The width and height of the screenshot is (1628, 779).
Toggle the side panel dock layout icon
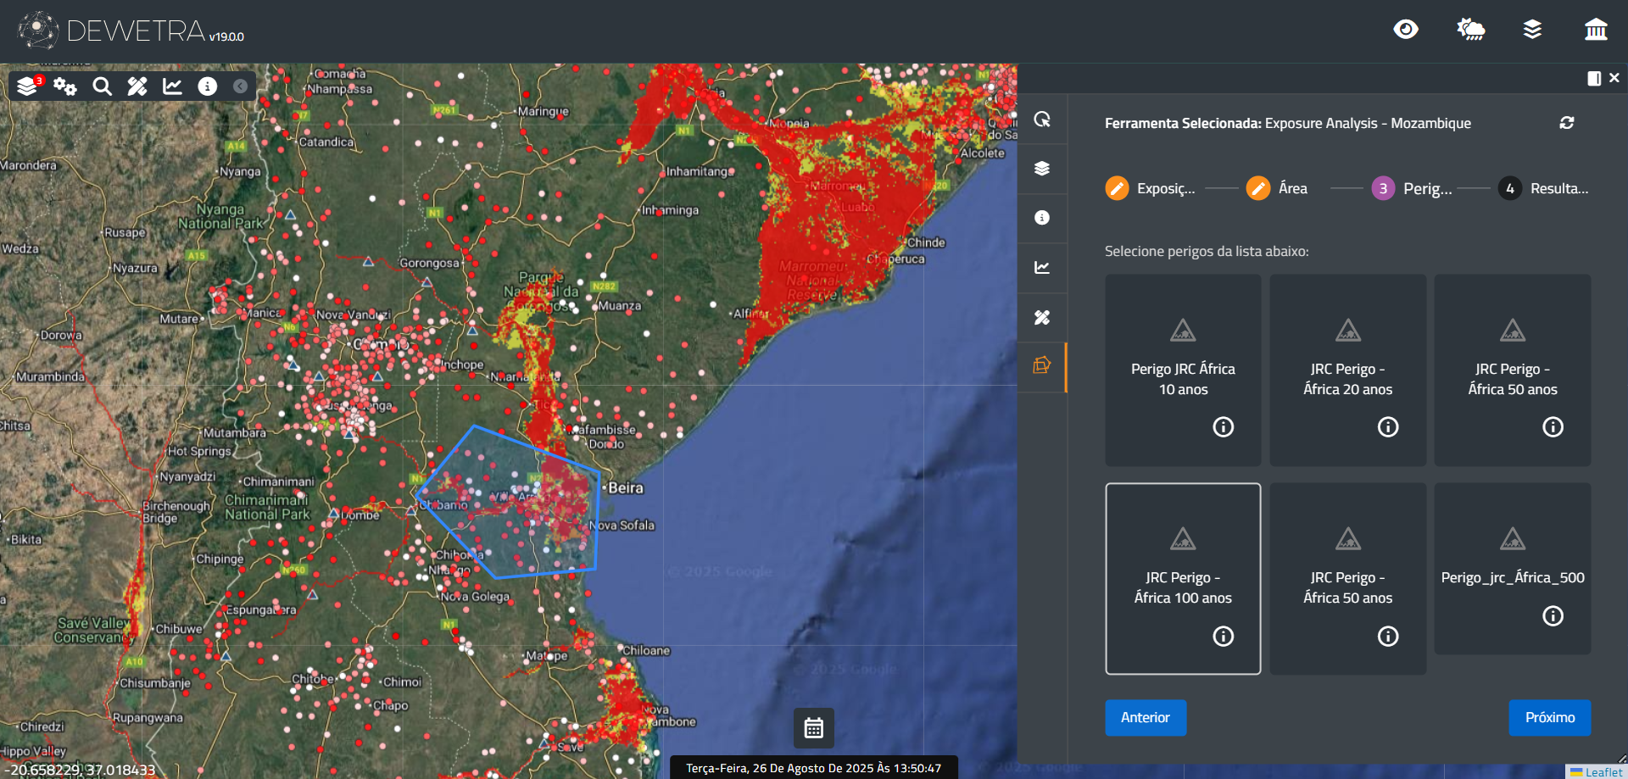click(1593, 78)
